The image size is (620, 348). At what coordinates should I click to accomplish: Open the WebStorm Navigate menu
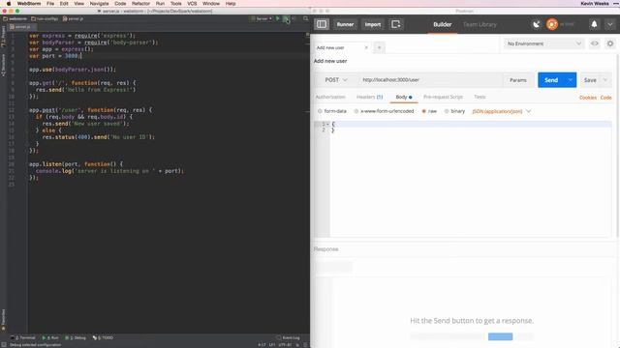tap(99, 4)
